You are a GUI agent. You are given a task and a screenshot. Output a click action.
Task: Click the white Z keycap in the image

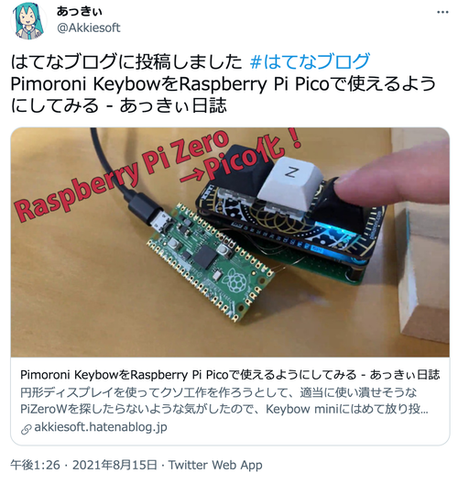pos(289,182)
